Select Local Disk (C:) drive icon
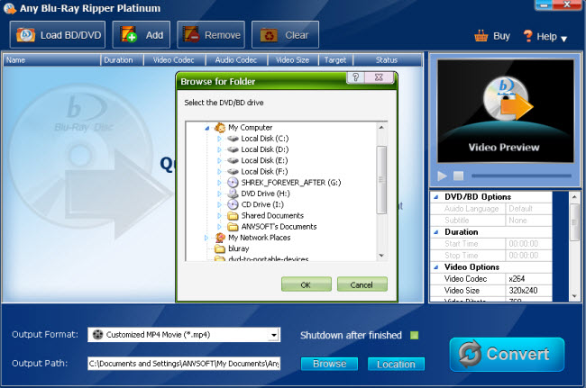Screen dimensions: 586x388 click(x=233, y=139)
